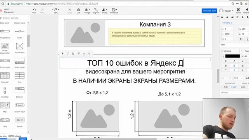Click the Upgrade button below free plan

click(23, 139)
